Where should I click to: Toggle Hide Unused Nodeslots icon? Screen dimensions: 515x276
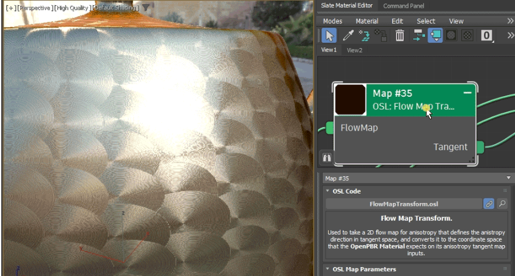[x=435, y=36]
